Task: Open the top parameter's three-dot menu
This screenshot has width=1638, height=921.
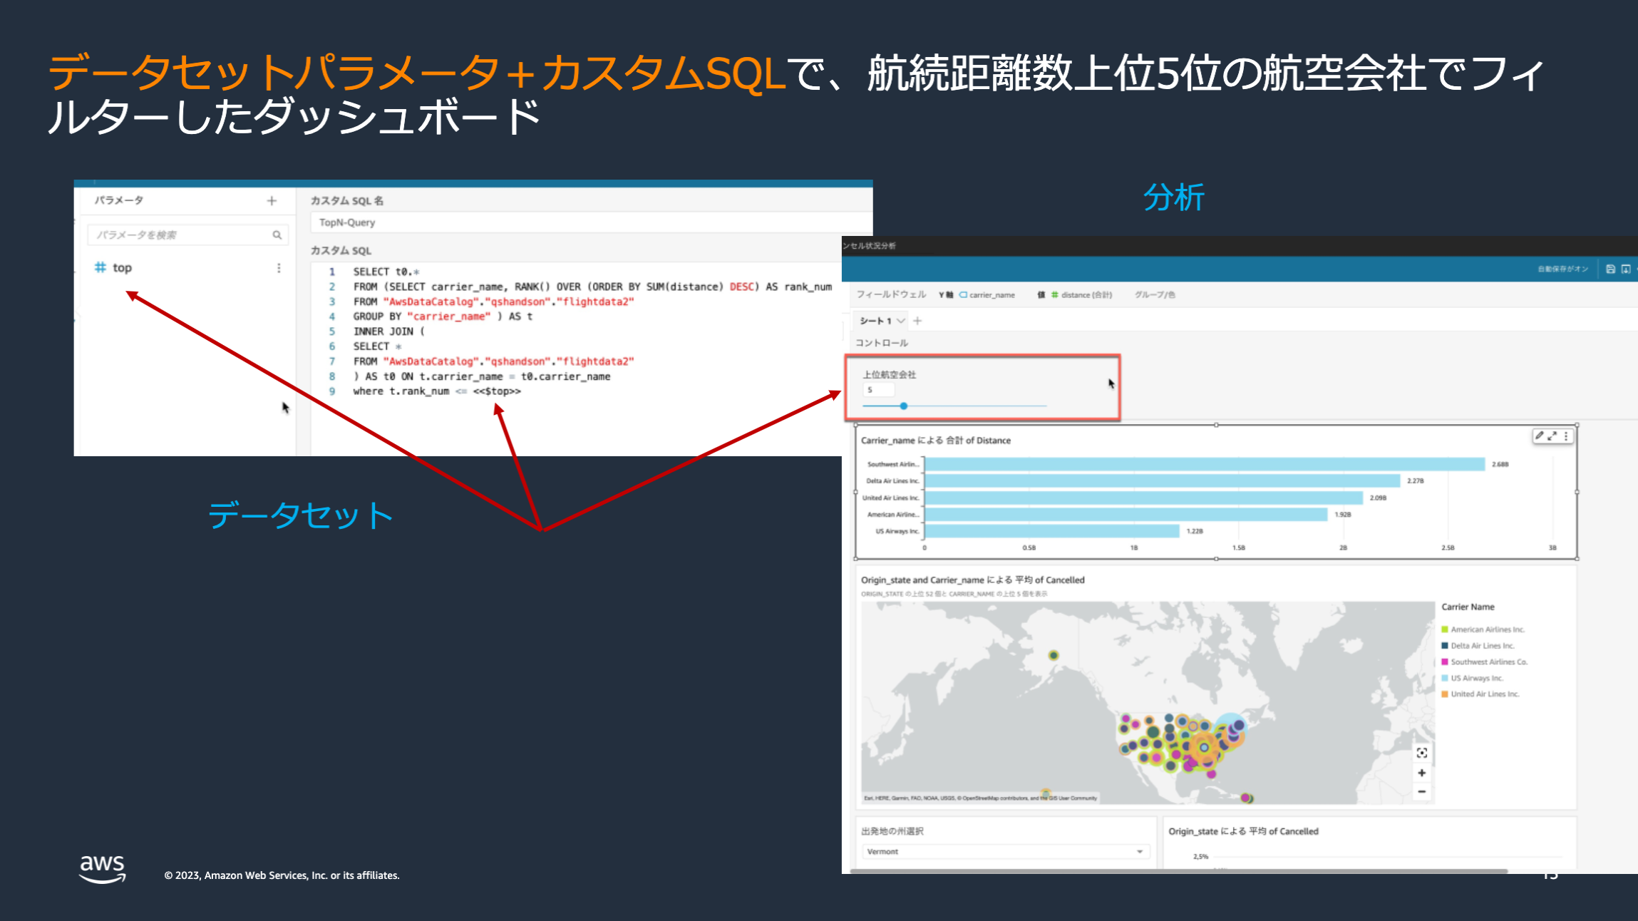Action: pyautogui.click(x=279, y=268)
